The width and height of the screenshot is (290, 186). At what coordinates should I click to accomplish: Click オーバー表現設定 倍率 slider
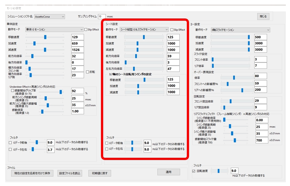point(234,77)
